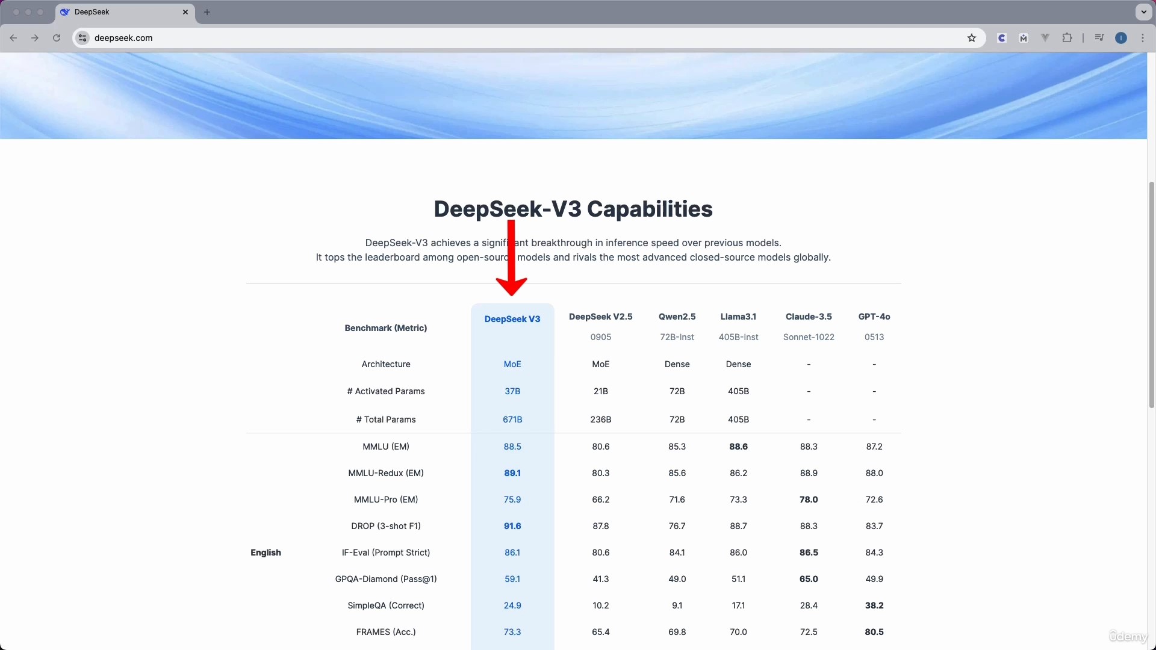Open the browser profile avatar
Viewport: 1156px width, 650px height.
[x=1121, y=38]
